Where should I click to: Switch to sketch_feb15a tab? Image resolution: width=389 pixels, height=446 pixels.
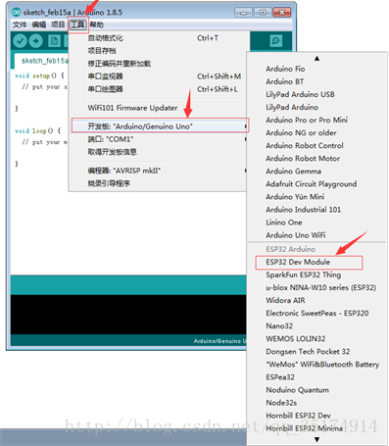click(x=42, y=61)
